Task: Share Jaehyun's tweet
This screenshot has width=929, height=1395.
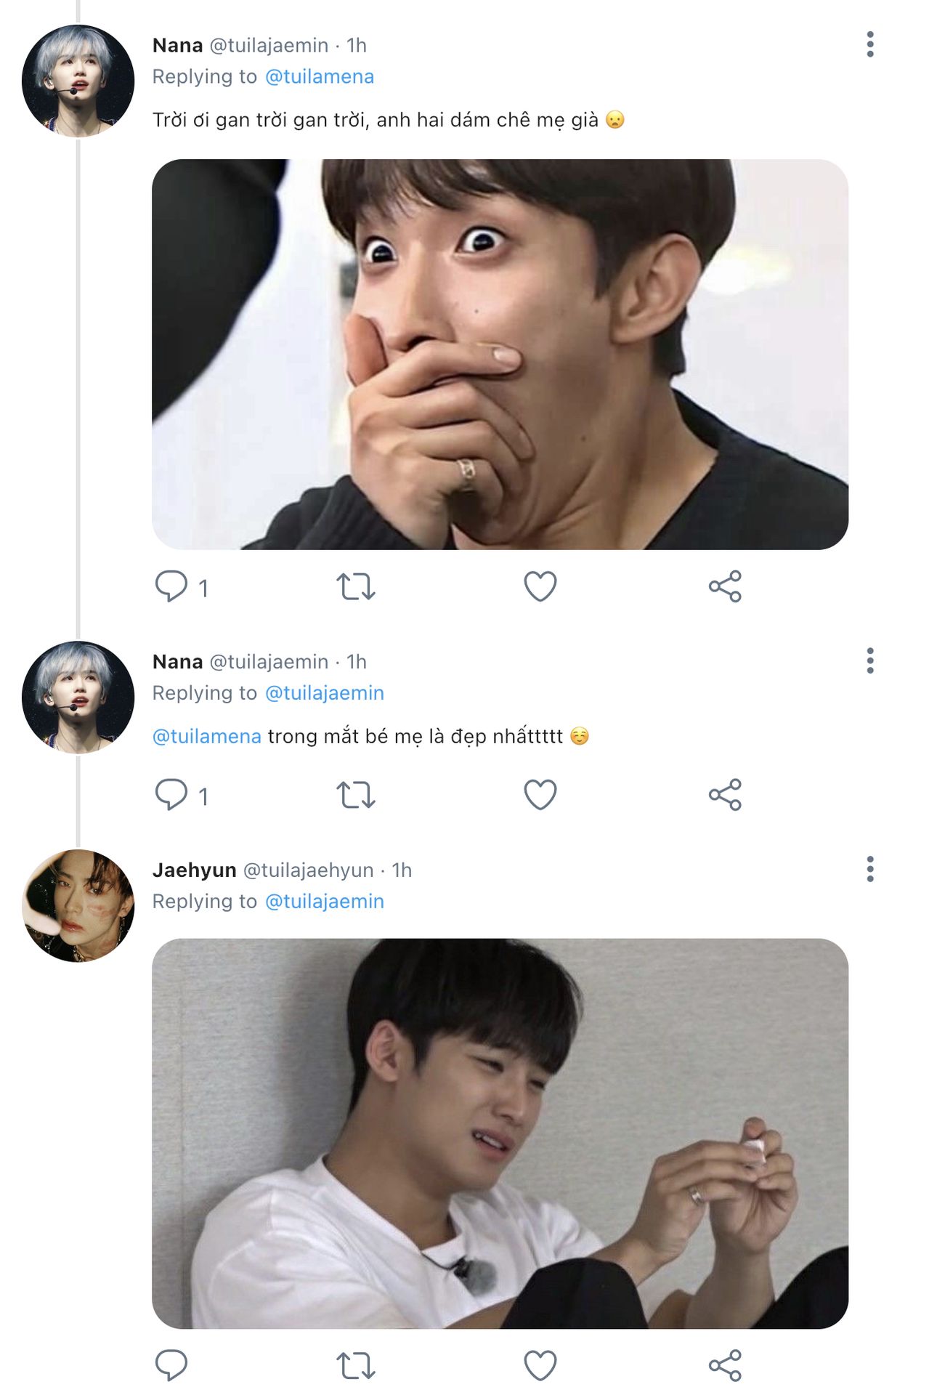Action: tap(725, 1365)
